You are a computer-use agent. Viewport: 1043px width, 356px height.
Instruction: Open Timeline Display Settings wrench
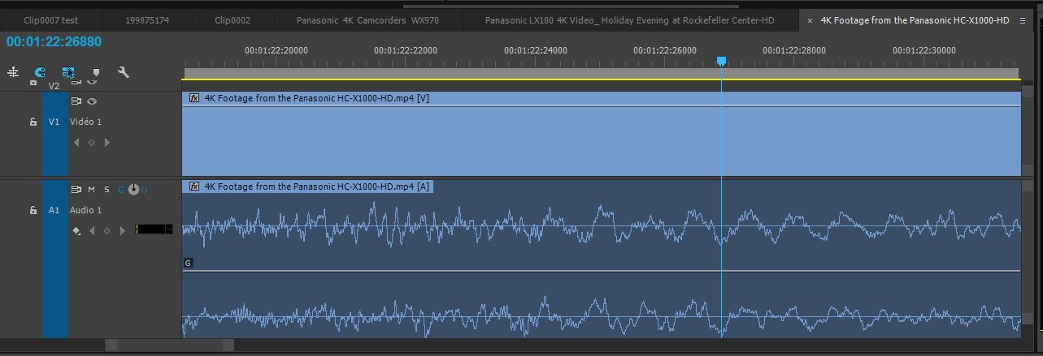[124, 72]
